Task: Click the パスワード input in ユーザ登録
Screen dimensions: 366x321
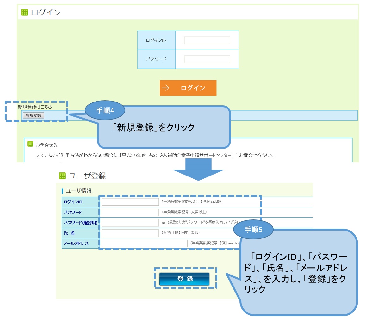Action: coord(130,212)
